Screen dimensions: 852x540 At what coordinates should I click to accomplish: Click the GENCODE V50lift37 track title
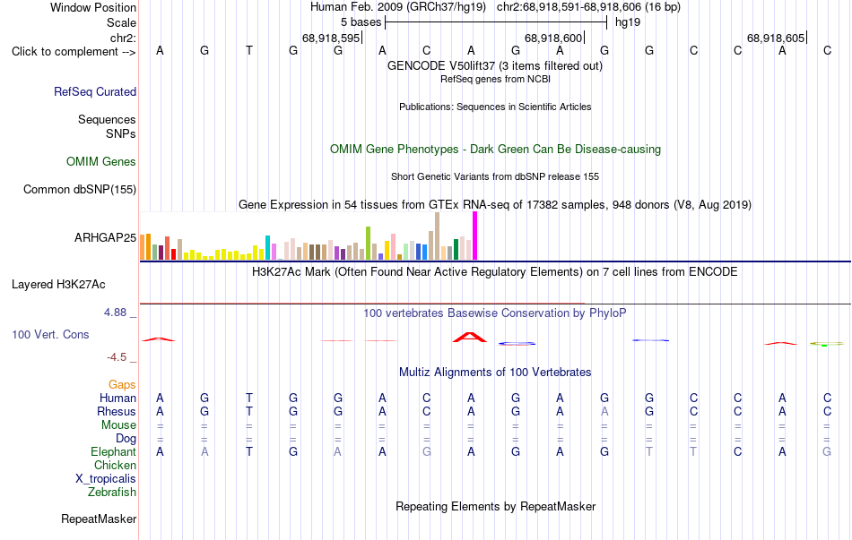coord(494,65)
